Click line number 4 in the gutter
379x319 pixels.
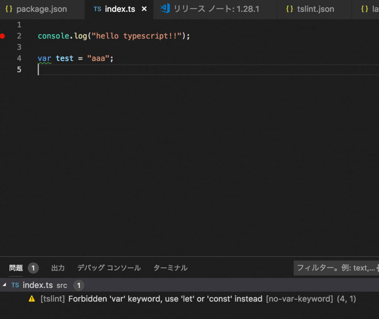coord(19,58)
